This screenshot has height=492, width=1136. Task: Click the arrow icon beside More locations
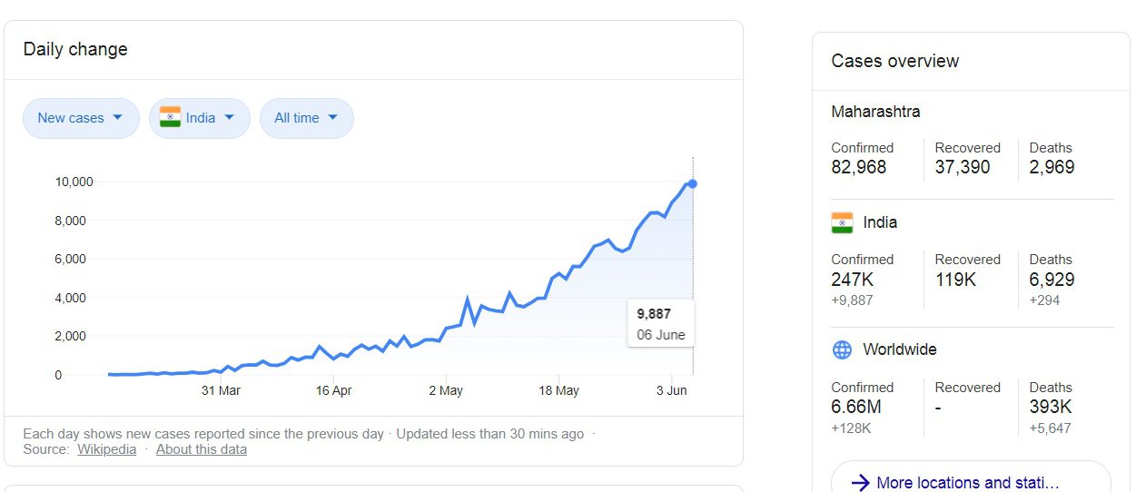pyautogui.click(x=860, y=483)
